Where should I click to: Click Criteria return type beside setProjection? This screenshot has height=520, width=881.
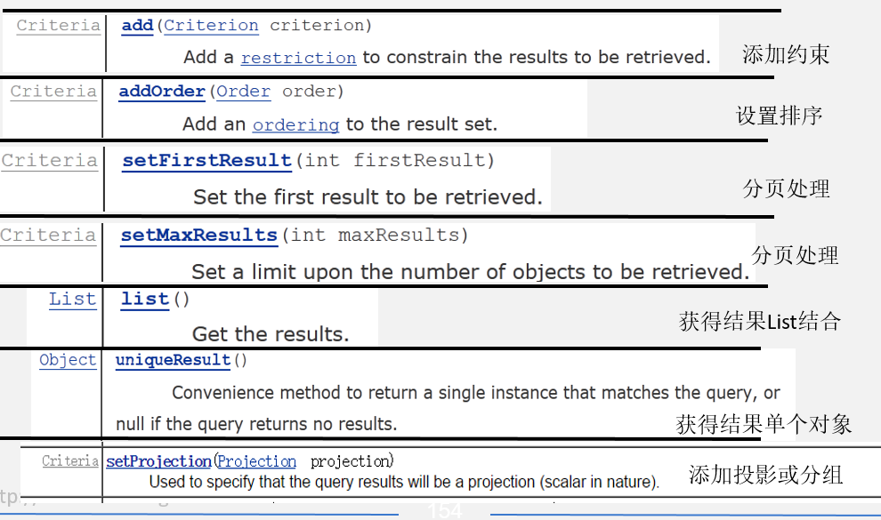click(70, 461)
